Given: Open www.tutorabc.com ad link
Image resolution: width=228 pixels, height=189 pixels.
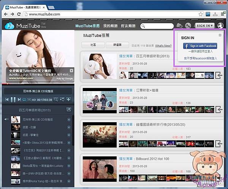Looking at the screenshot, I should 21,78.
